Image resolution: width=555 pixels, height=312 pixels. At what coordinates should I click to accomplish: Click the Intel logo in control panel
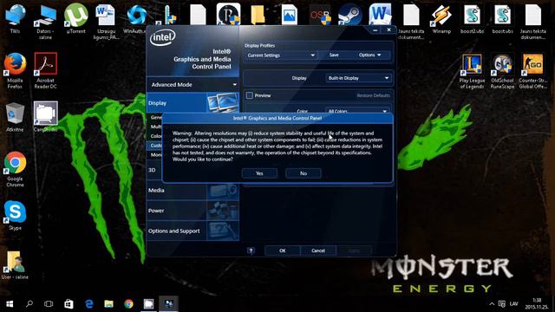163,37
